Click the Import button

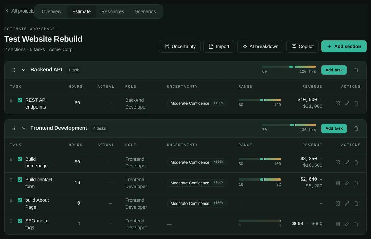(219, 46)
